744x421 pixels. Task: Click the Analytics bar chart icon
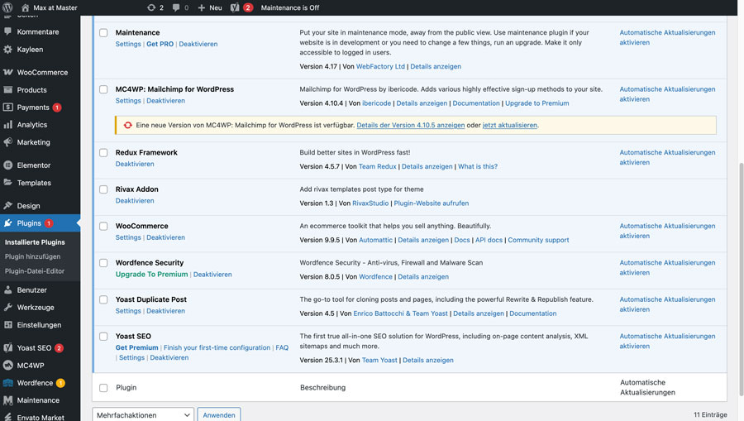pos(7,125)
